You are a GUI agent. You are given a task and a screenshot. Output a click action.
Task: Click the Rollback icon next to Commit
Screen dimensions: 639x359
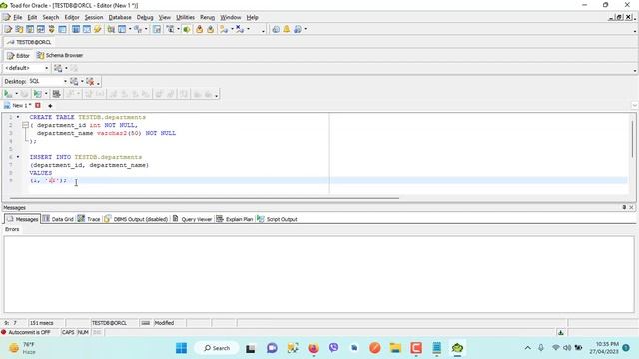click(211, 29)
